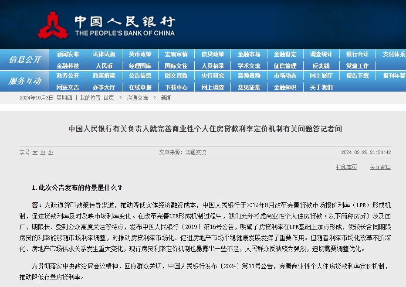Open 央行研究 menu item

tap(213, 75)
